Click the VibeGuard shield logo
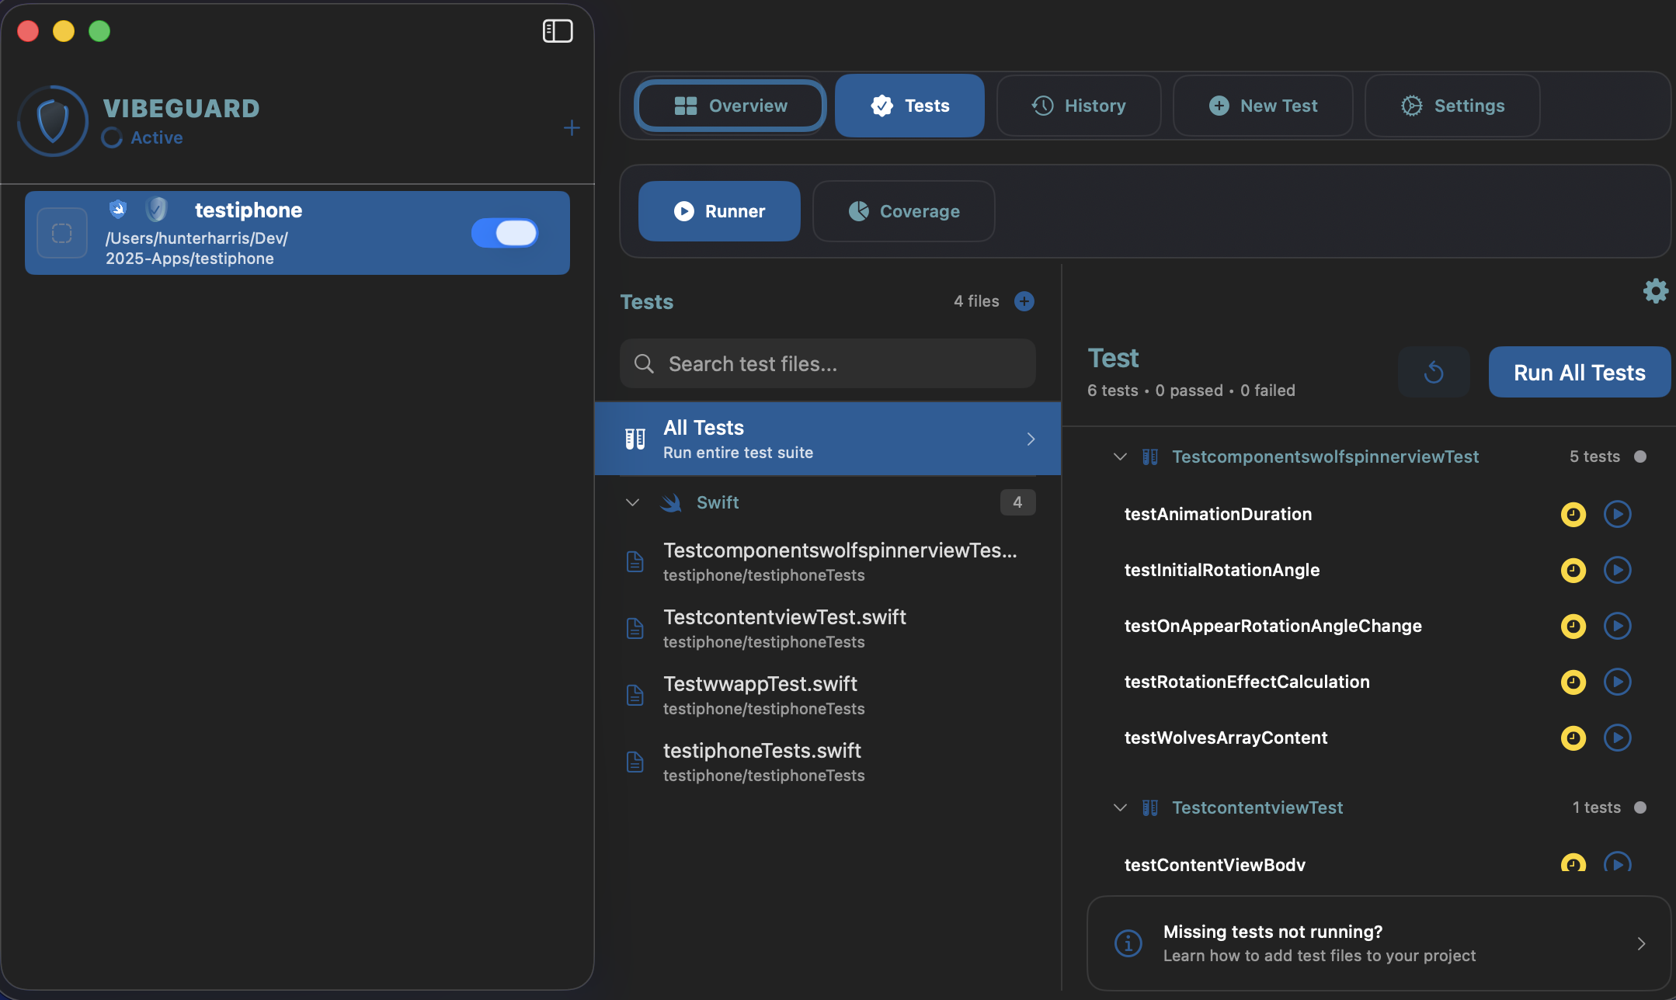 (x=53, y=121)
